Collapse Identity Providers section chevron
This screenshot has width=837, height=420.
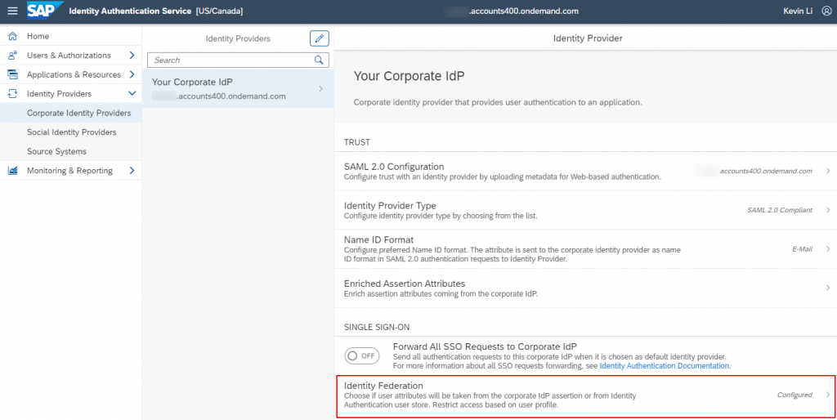(x=132, y=94)
